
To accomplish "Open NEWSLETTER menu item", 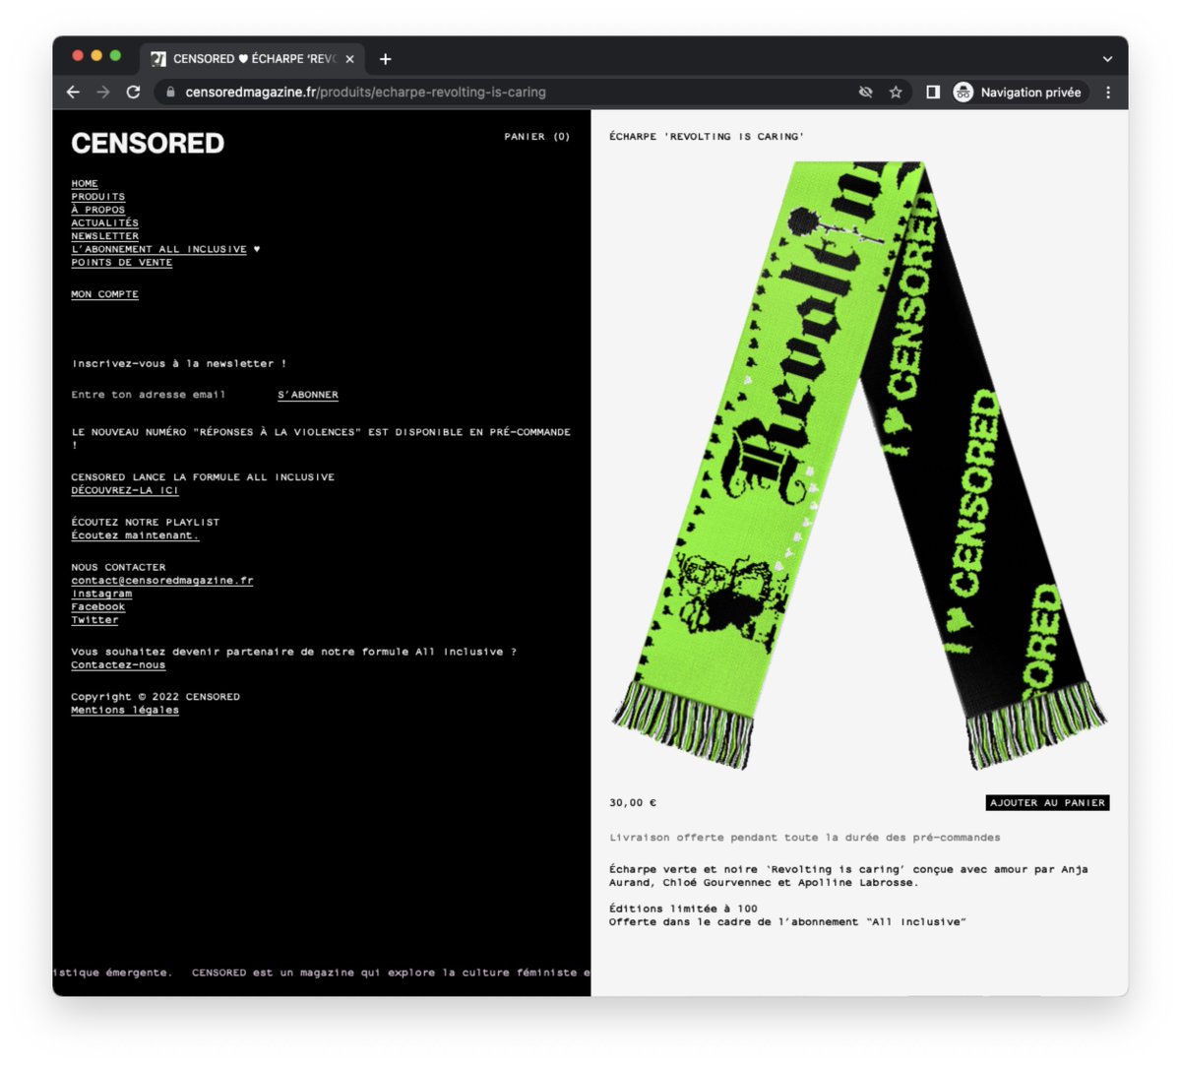I will point(105,236).
